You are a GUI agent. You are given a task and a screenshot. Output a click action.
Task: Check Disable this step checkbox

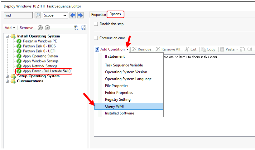click(96, 24)
